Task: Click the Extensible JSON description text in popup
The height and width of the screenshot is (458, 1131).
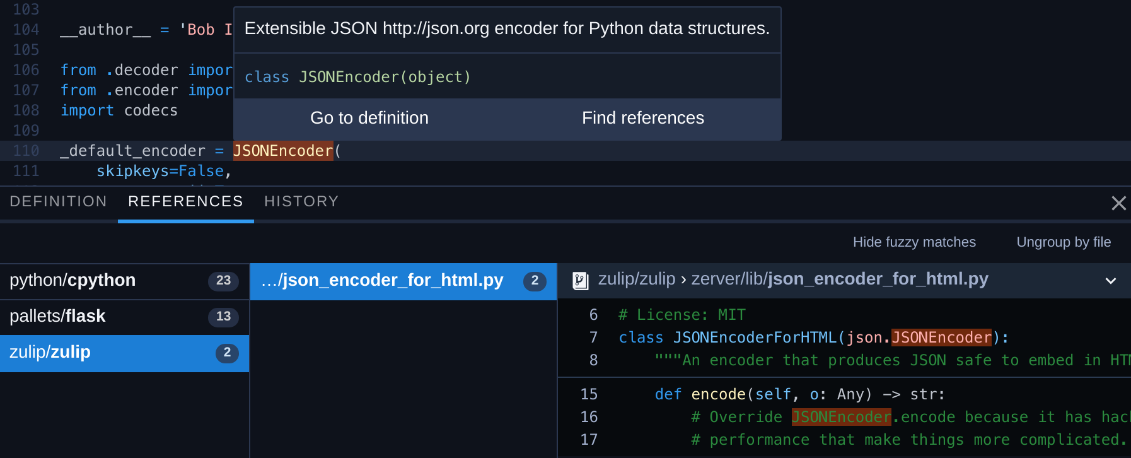Action: [x=507, y=28]
